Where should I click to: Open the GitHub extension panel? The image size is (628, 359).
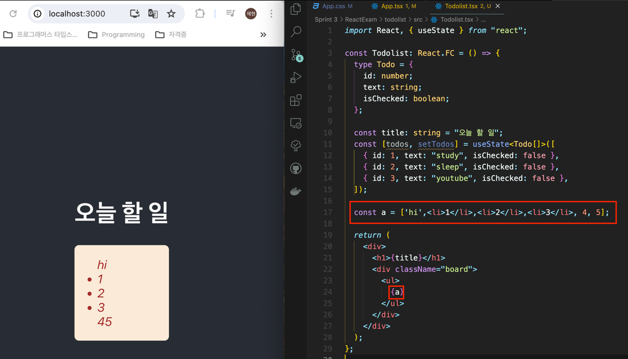point(295,168)
